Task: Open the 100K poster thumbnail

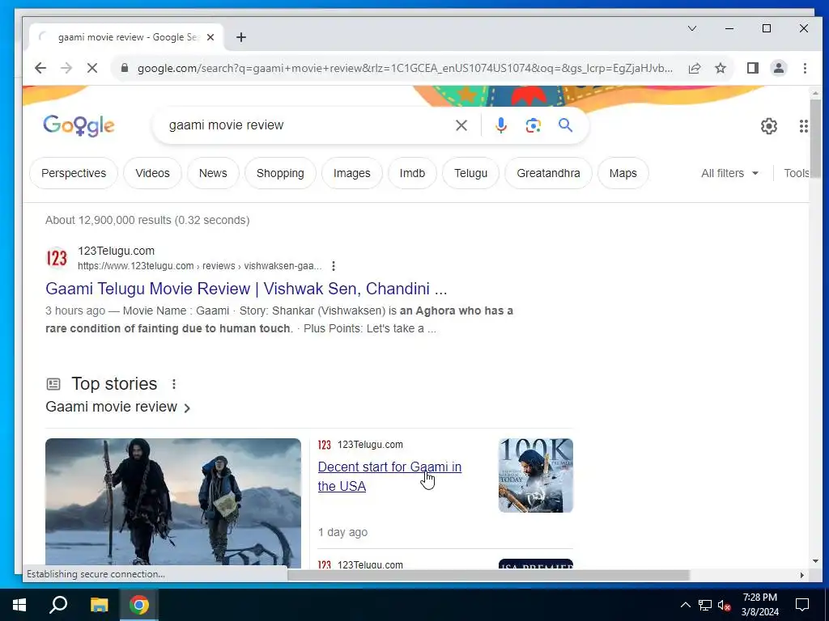Action: (536, 475)
